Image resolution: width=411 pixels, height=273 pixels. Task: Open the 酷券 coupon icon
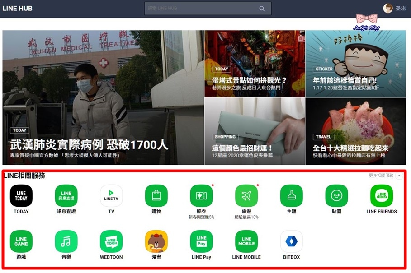point(202,195)
